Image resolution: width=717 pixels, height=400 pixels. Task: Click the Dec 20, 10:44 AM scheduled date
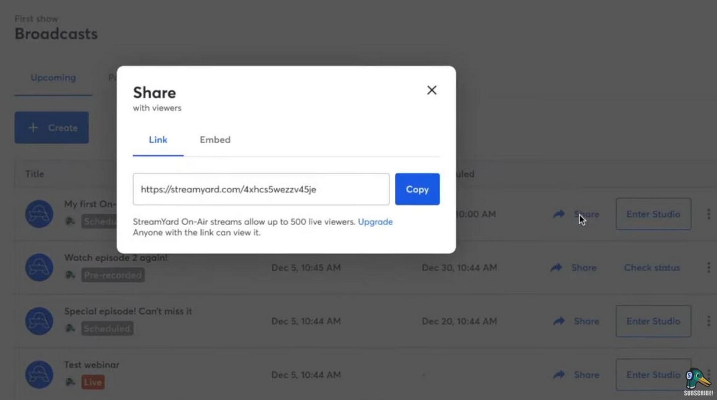459,321
